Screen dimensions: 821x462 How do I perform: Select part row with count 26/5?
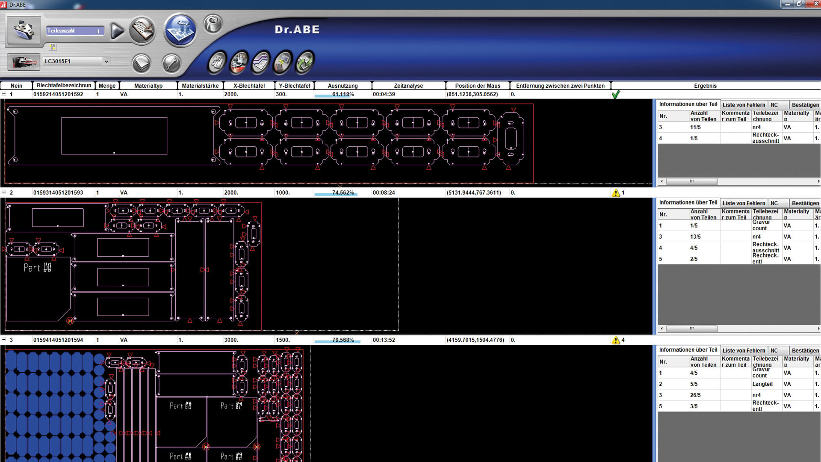pos(739,395)
